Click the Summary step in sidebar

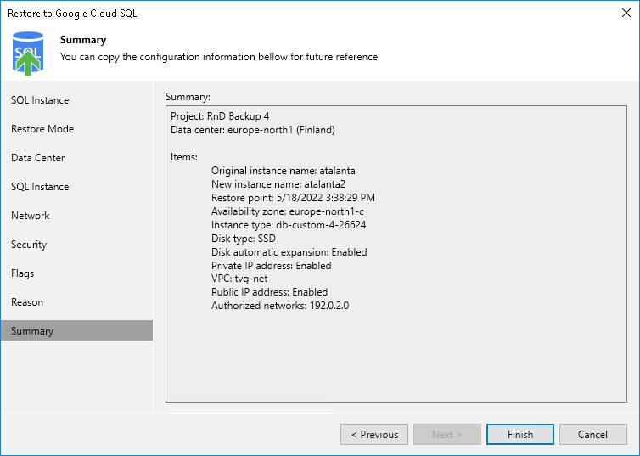(x=32, y=331)
